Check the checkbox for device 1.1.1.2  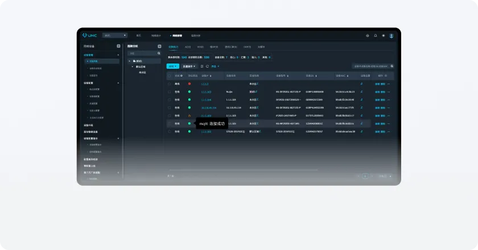[x=169, y=84]
